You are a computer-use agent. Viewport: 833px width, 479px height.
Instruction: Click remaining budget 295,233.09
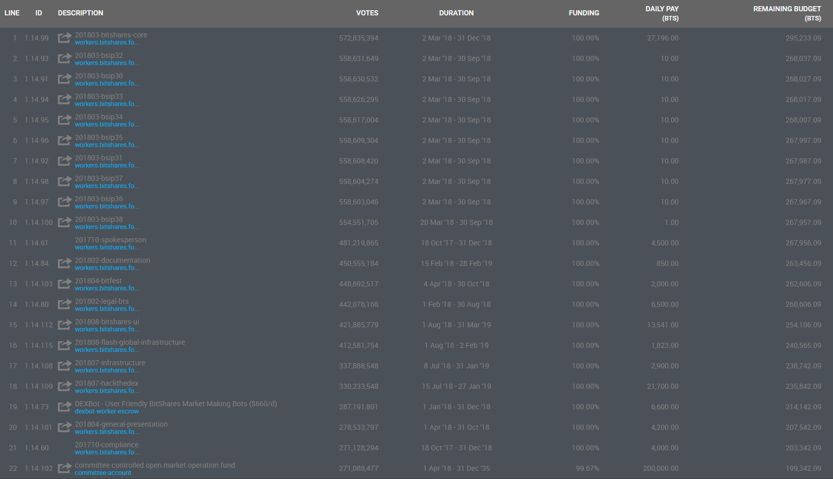pyautogui.click(x=803, y=38)
